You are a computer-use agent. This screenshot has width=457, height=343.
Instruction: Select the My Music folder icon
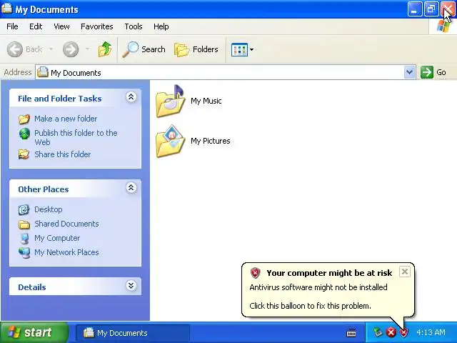171,101
